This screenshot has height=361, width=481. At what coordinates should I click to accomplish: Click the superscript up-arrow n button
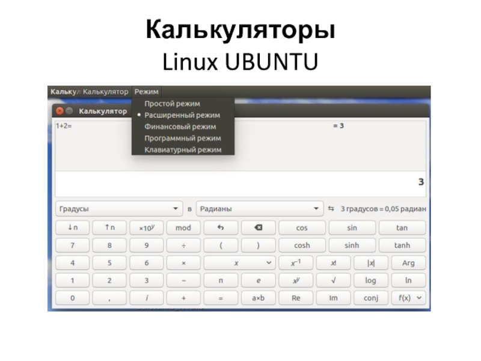[x=109, y=227]
